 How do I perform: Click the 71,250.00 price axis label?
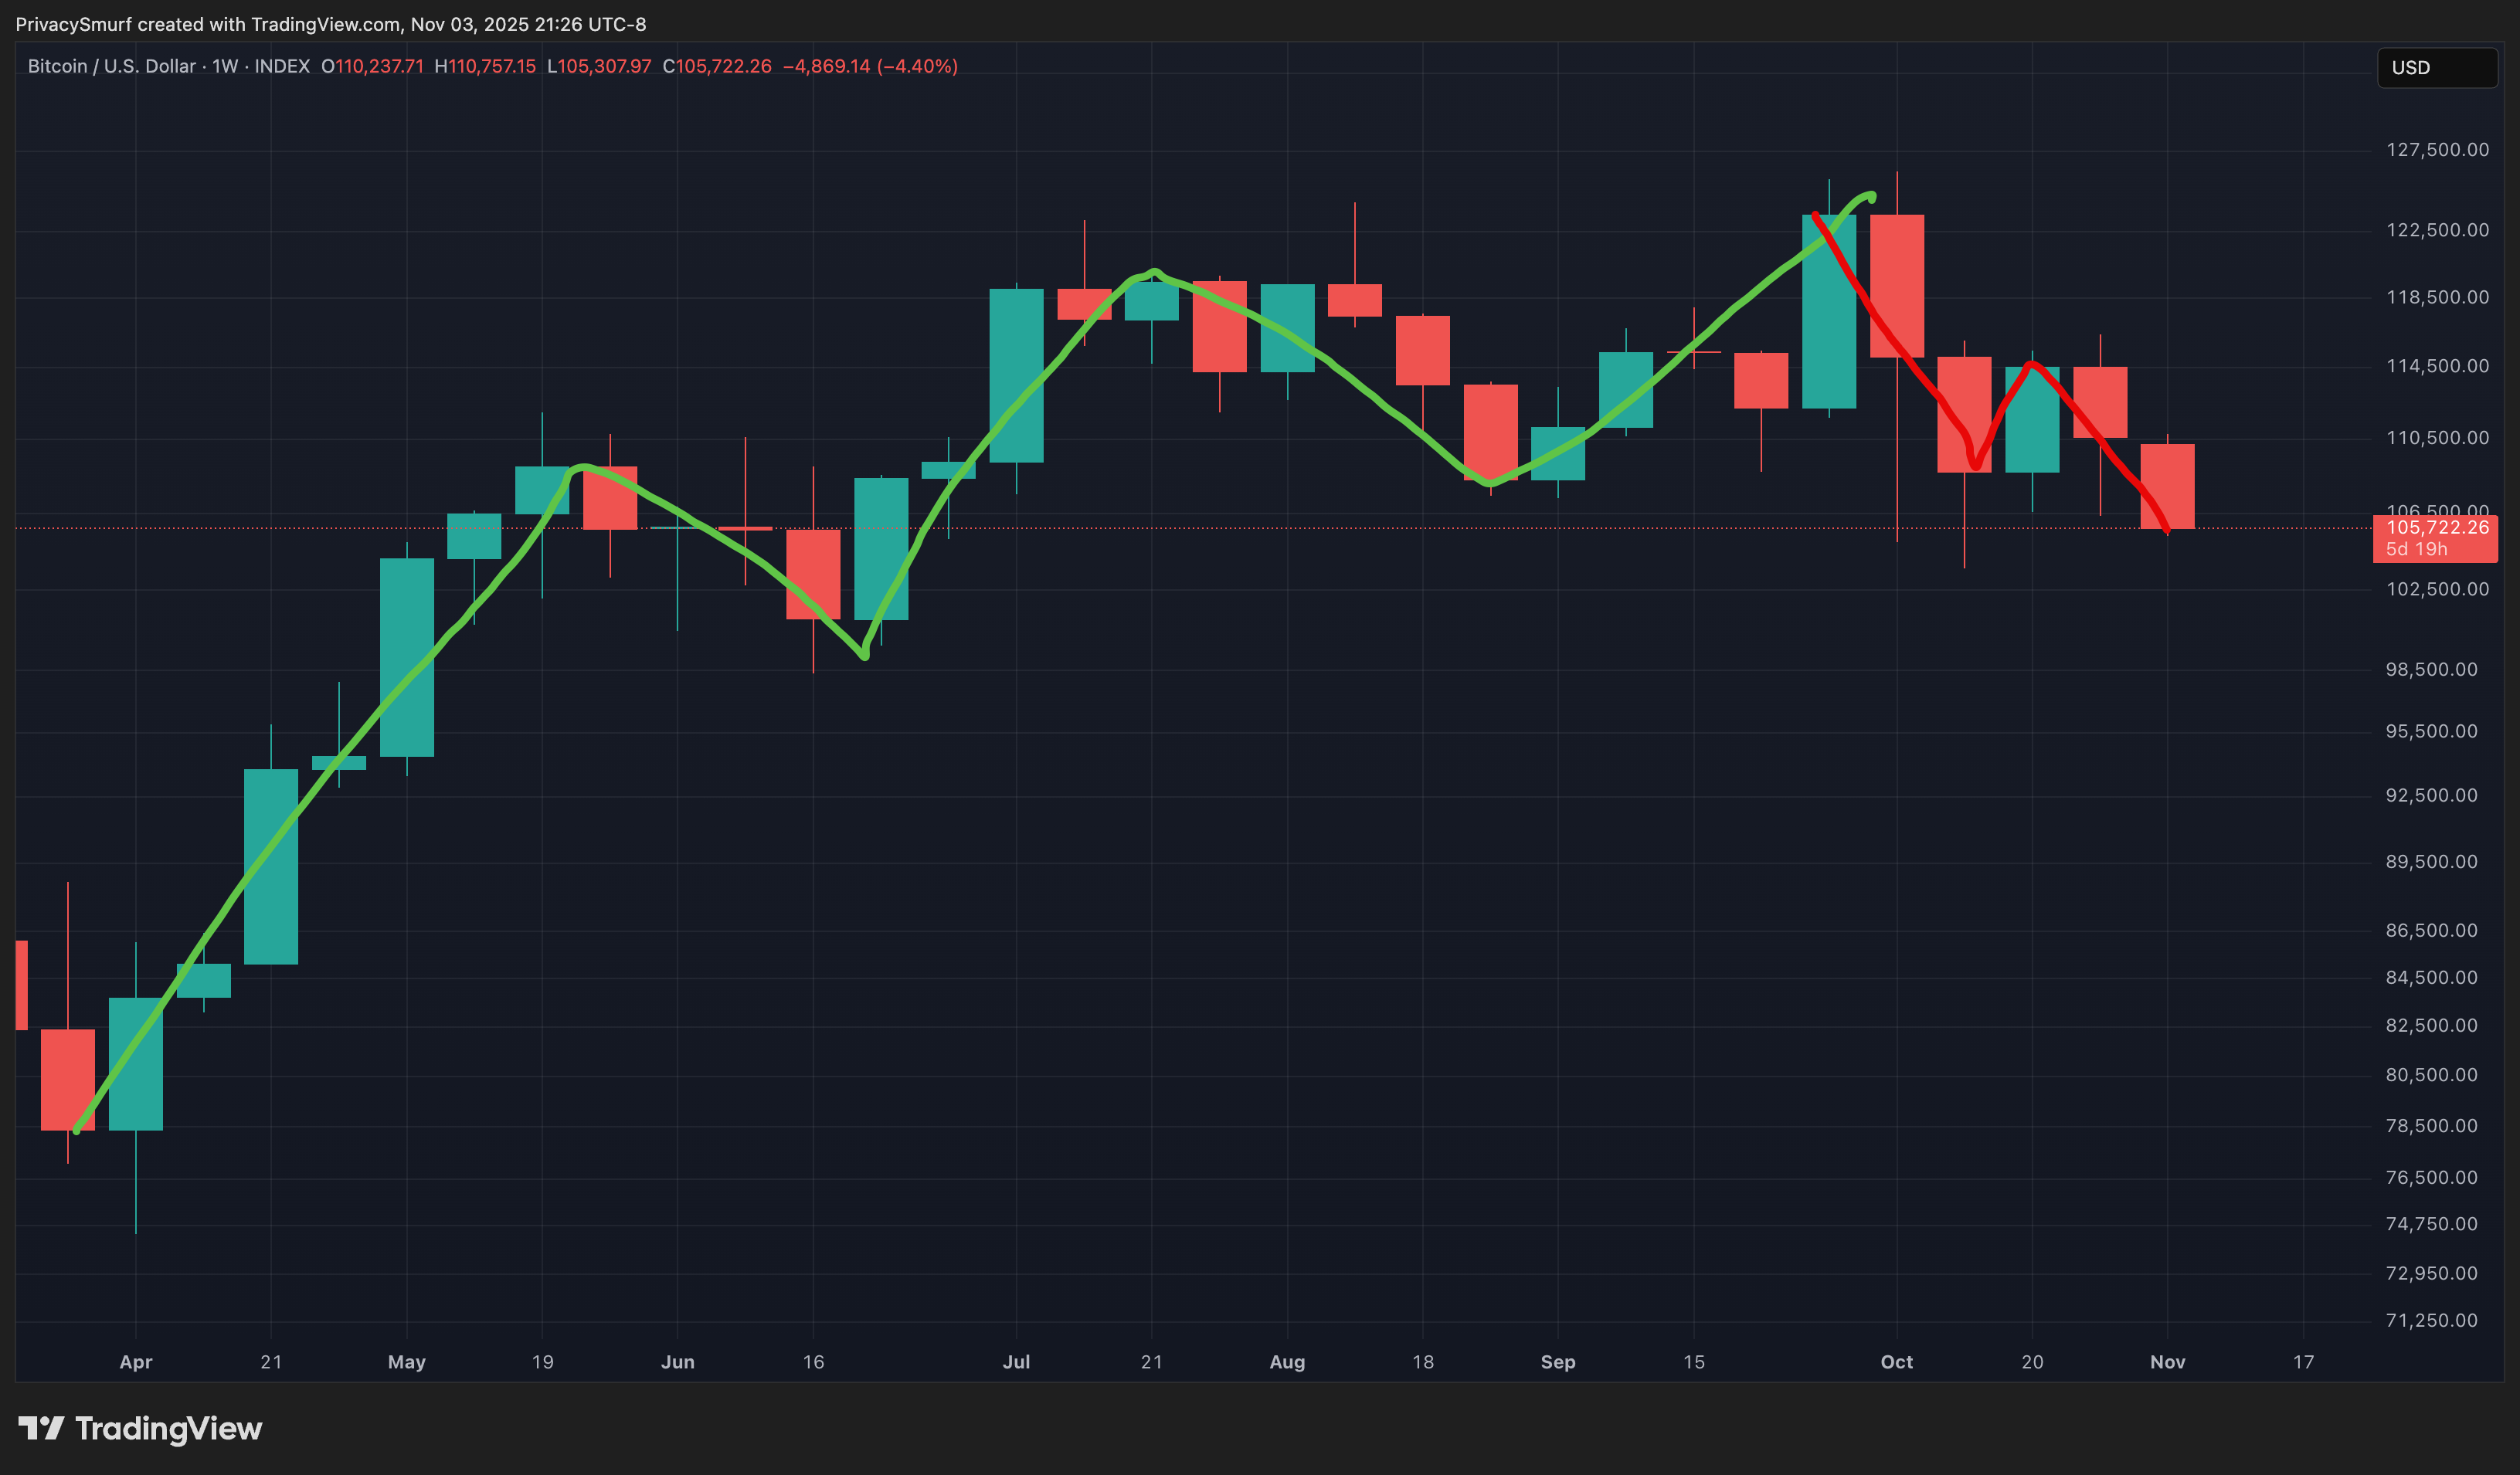pos(2431,1320)
